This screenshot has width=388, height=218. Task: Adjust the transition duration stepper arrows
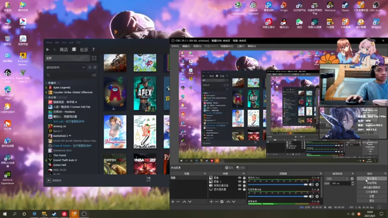[x=353, y=184]
